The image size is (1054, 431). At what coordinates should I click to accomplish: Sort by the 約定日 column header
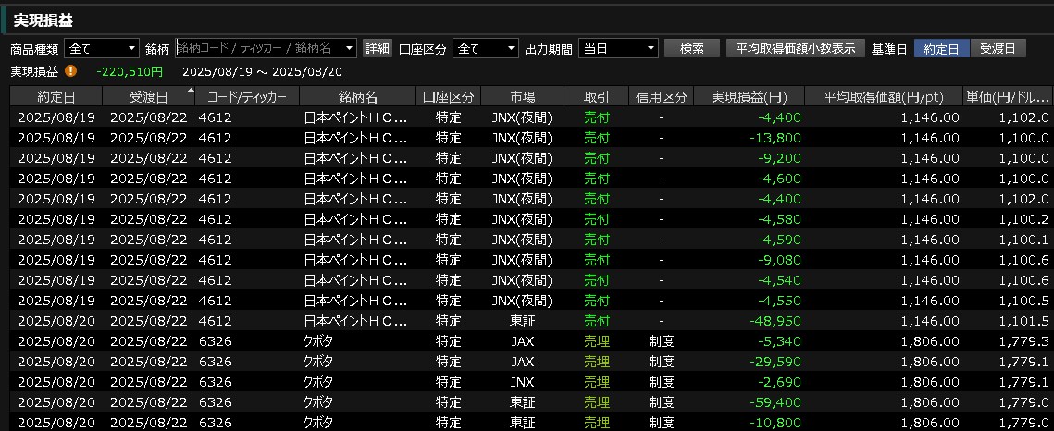(56, 96)
